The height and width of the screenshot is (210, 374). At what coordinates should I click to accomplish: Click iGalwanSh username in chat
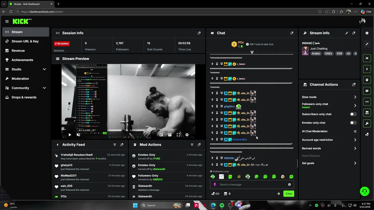[239, 139]
